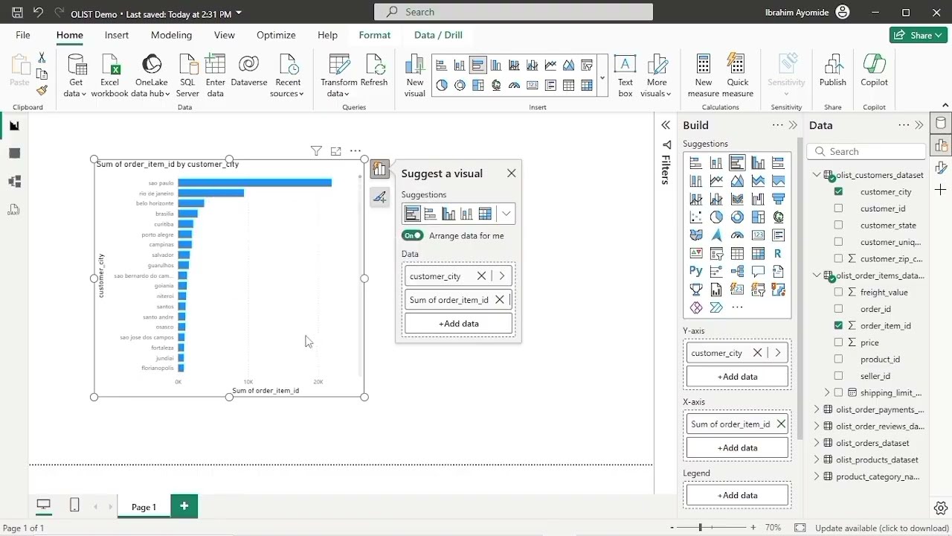Check the freight_value field
The image size is (952, 536).
(x=838, y=292)
